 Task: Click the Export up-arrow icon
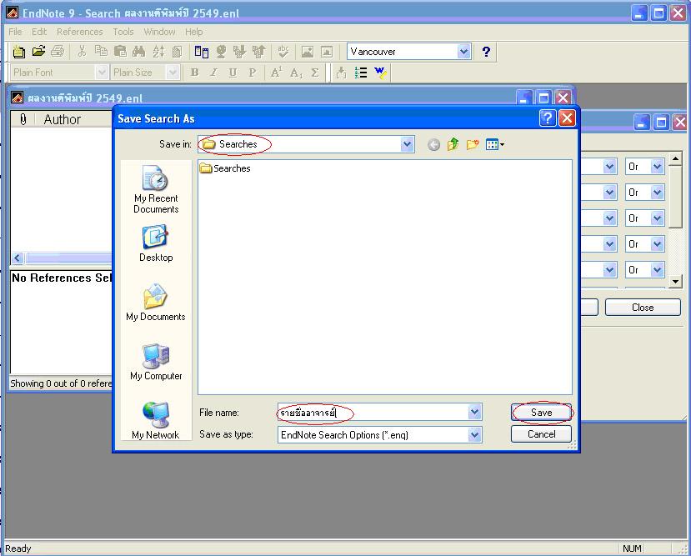click(259, 52)
